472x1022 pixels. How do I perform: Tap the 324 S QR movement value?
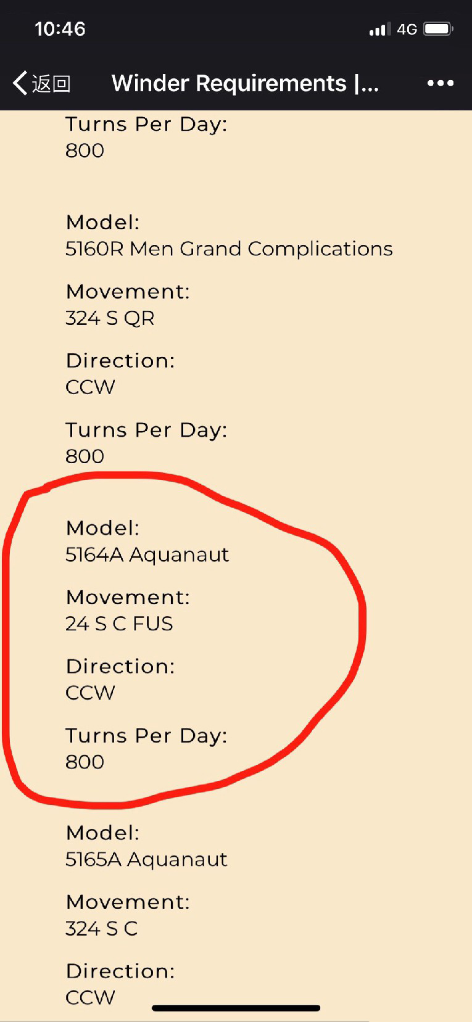pos(110,318)
